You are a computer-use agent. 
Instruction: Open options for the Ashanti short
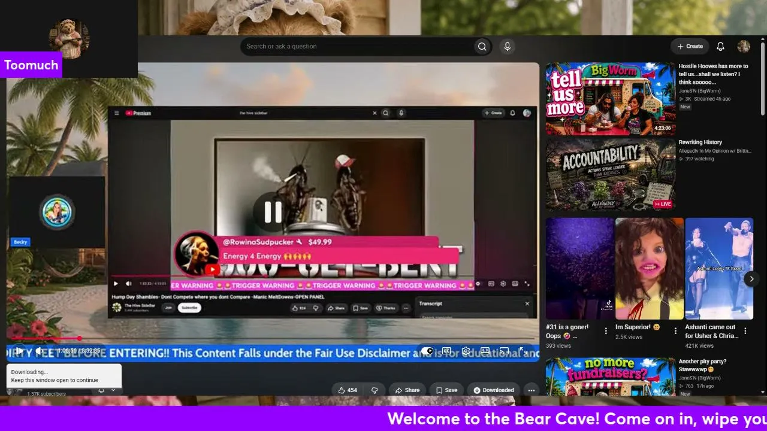click(745, 331)
